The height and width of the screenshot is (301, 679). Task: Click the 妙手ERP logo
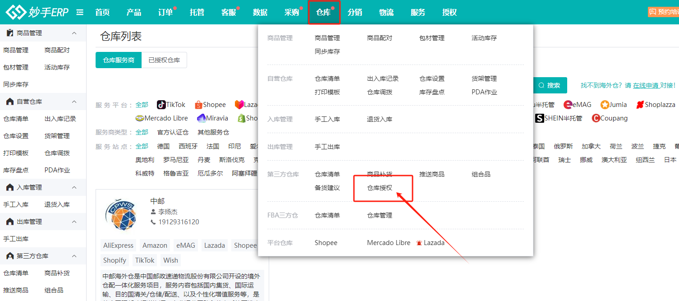[x=37, y=12]
